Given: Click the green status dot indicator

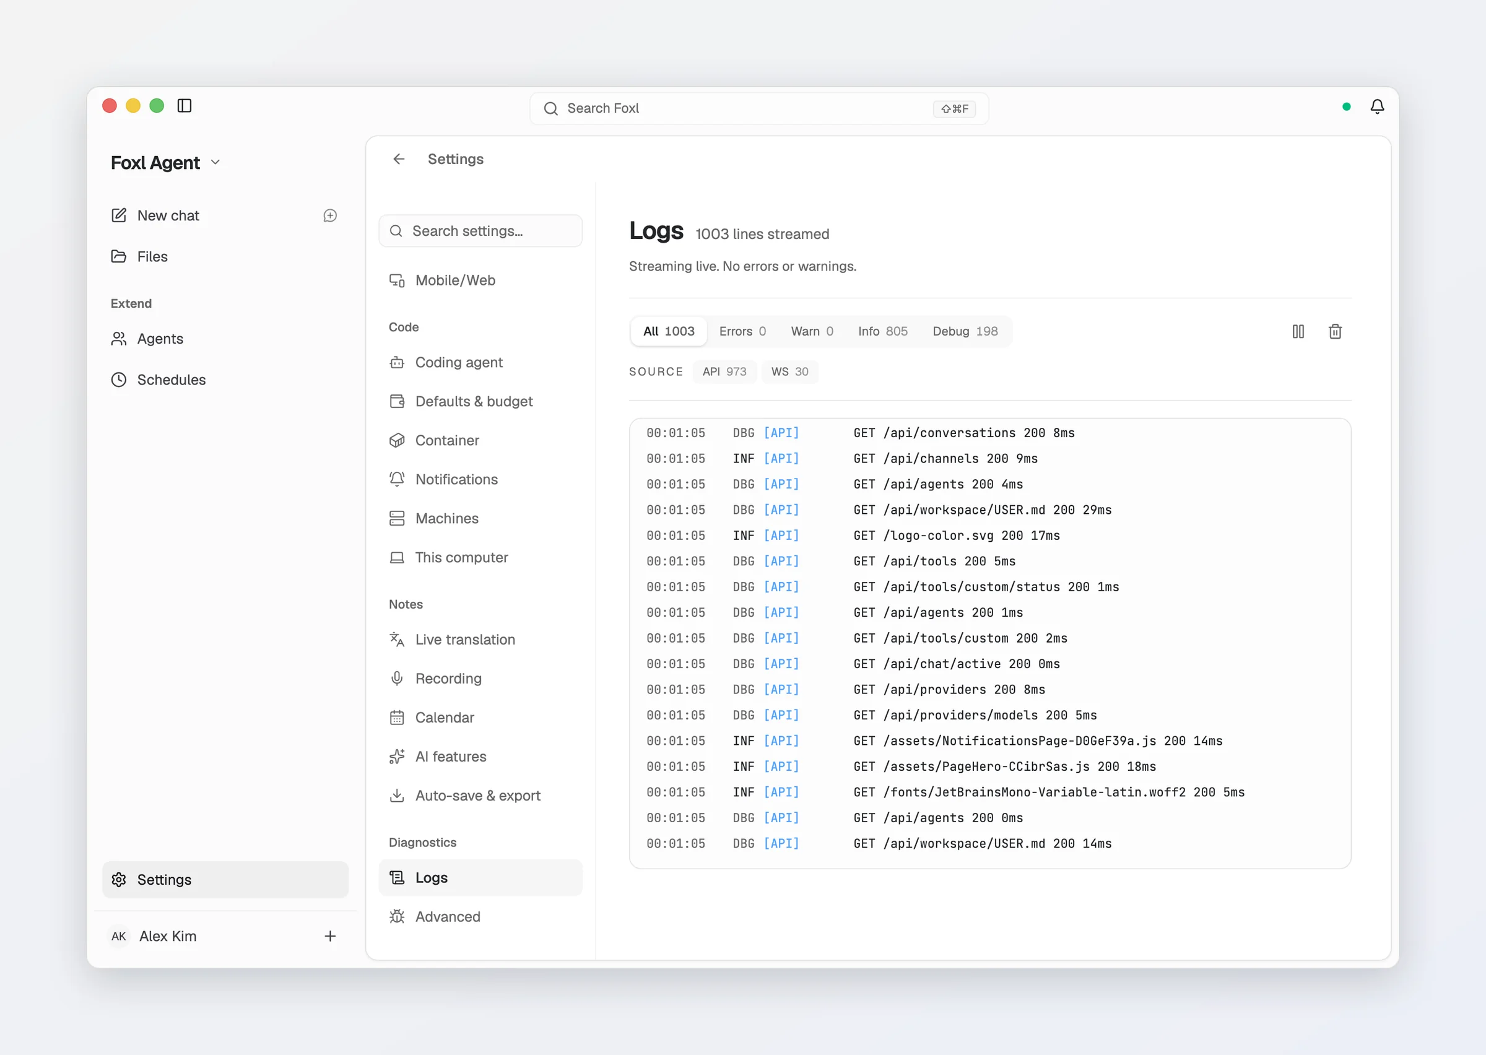Looking at the screenshot, I should point(1346,106).
